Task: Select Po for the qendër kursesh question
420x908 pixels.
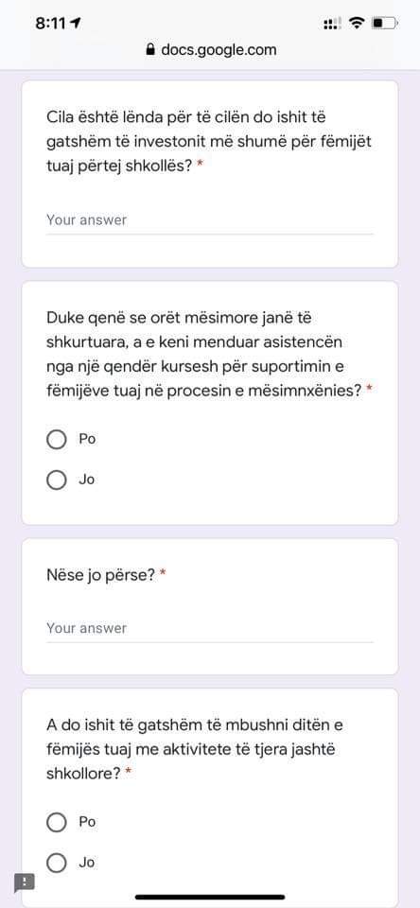Action: (56, 440)
